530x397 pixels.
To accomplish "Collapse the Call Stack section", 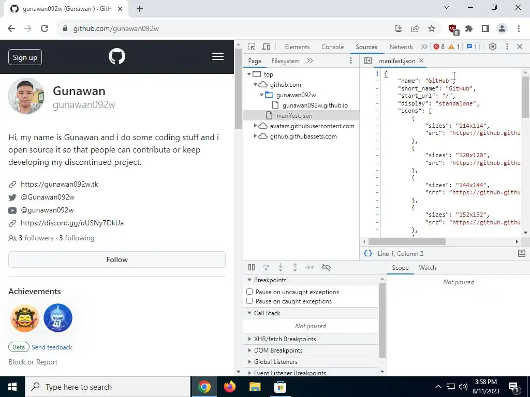I will coord(249,313).
